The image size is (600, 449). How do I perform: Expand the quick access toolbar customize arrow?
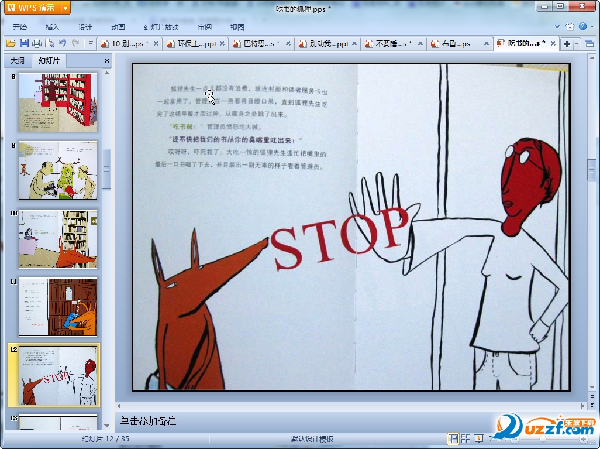[x=91, y=43]
